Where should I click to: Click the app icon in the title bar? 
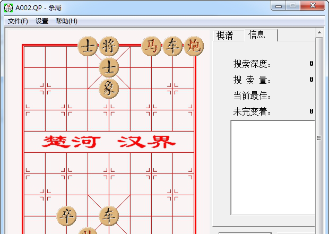(8, 8)
